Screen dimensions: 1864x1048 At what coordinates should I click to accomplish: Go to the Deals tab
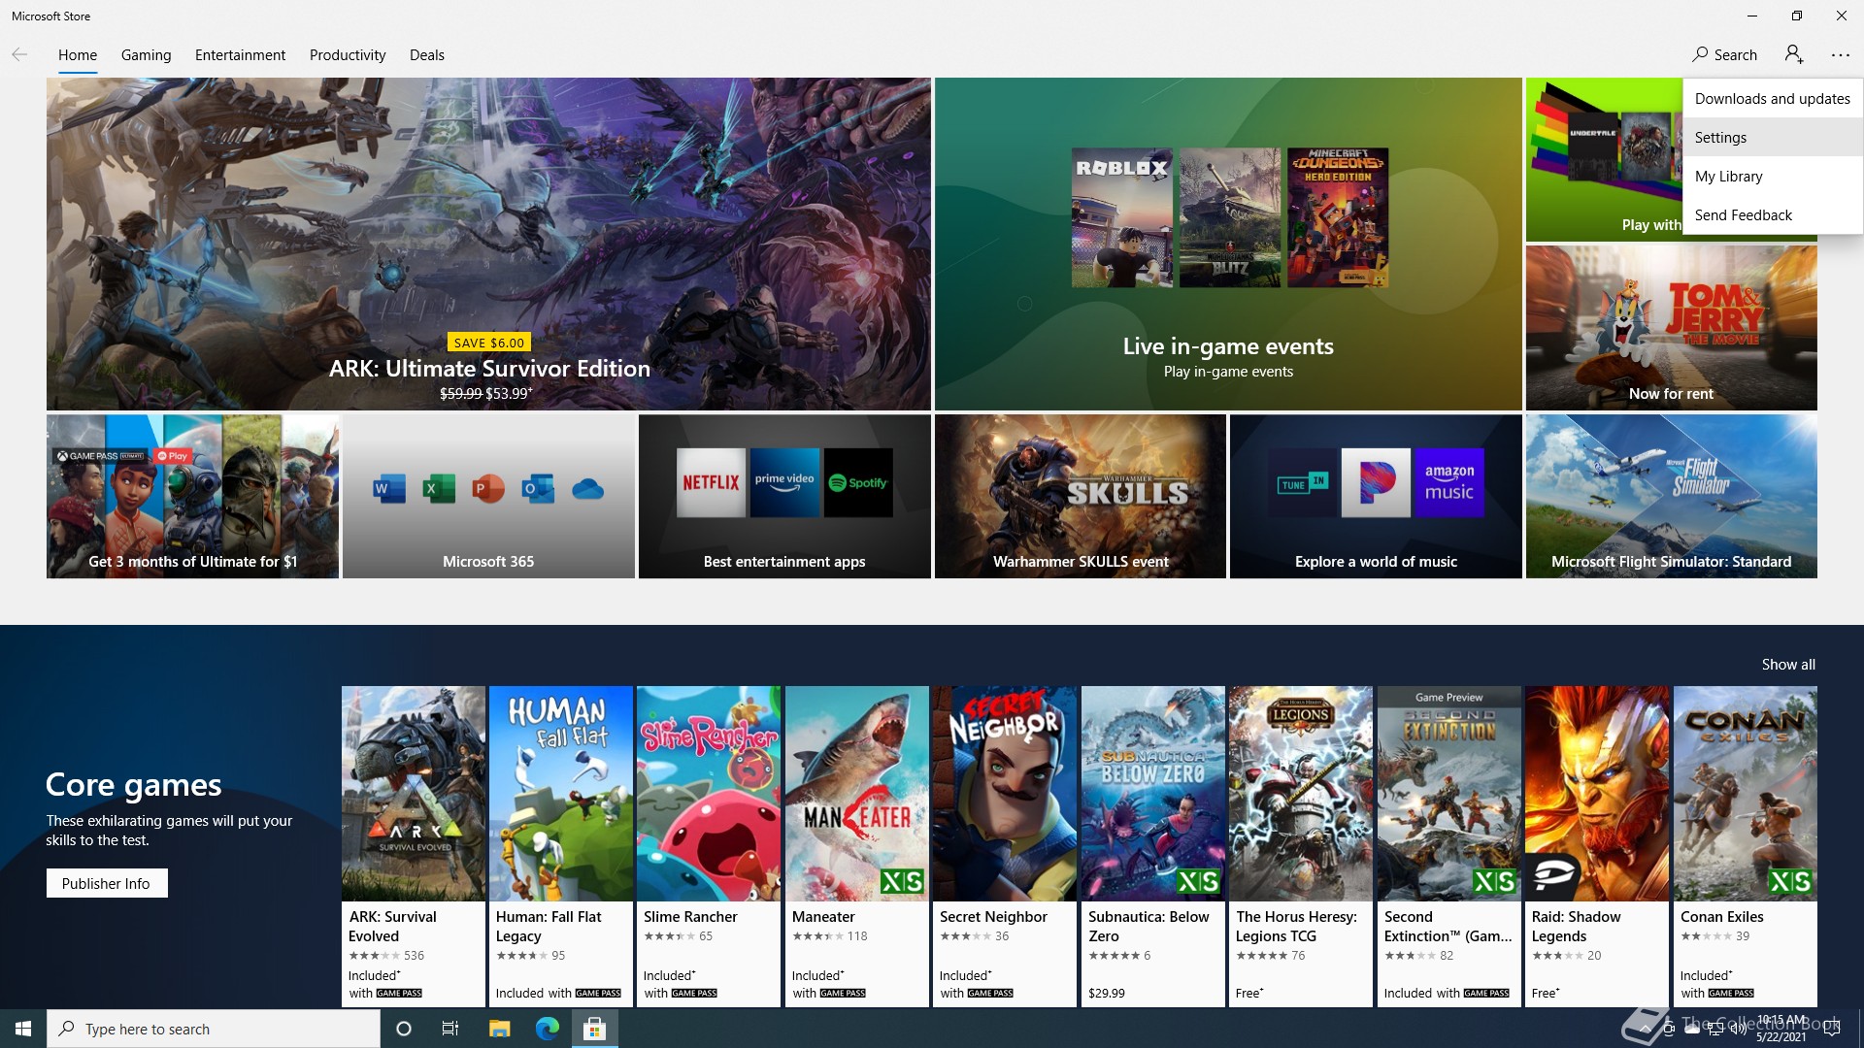427,54
